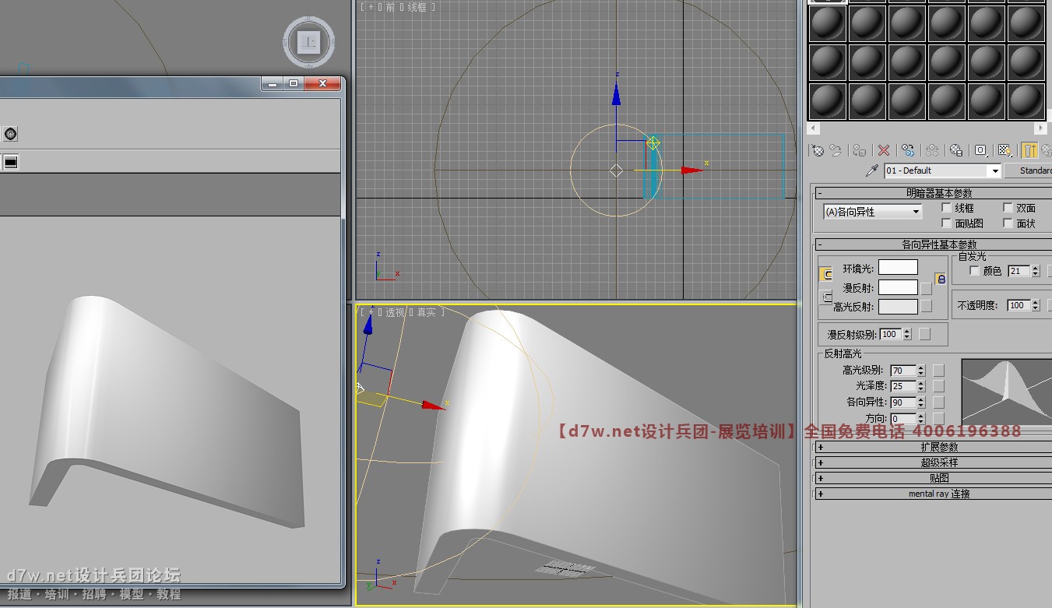The height and width of the screenshot is (608, 1052).
Task: Expand the 扩展参数 rollout
Action: 933,447
